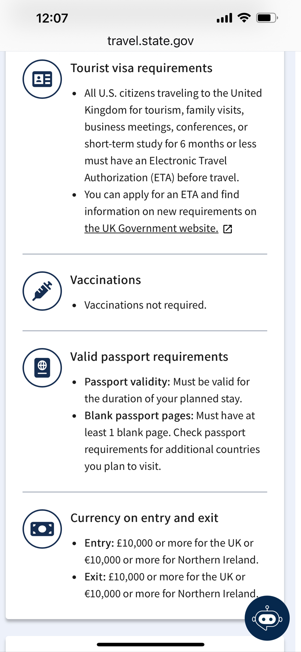Tap the Valid passport requirements heading

(149, 357)
